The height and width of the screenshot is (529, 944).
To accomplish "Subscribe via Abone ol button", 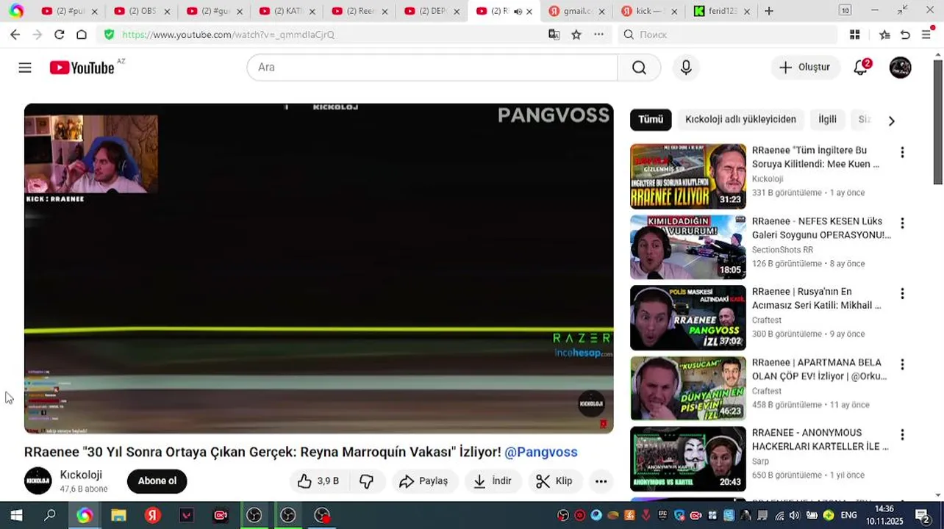I will tap(157, 481).
